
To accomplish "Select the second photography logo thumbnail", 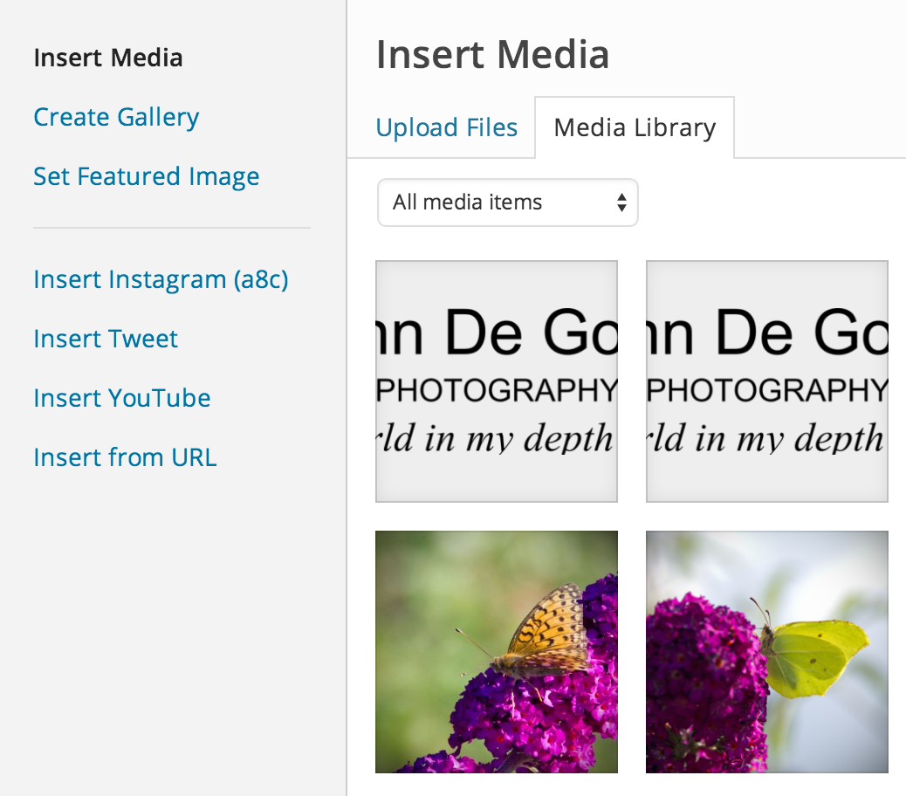I will [x=766, y=381].
